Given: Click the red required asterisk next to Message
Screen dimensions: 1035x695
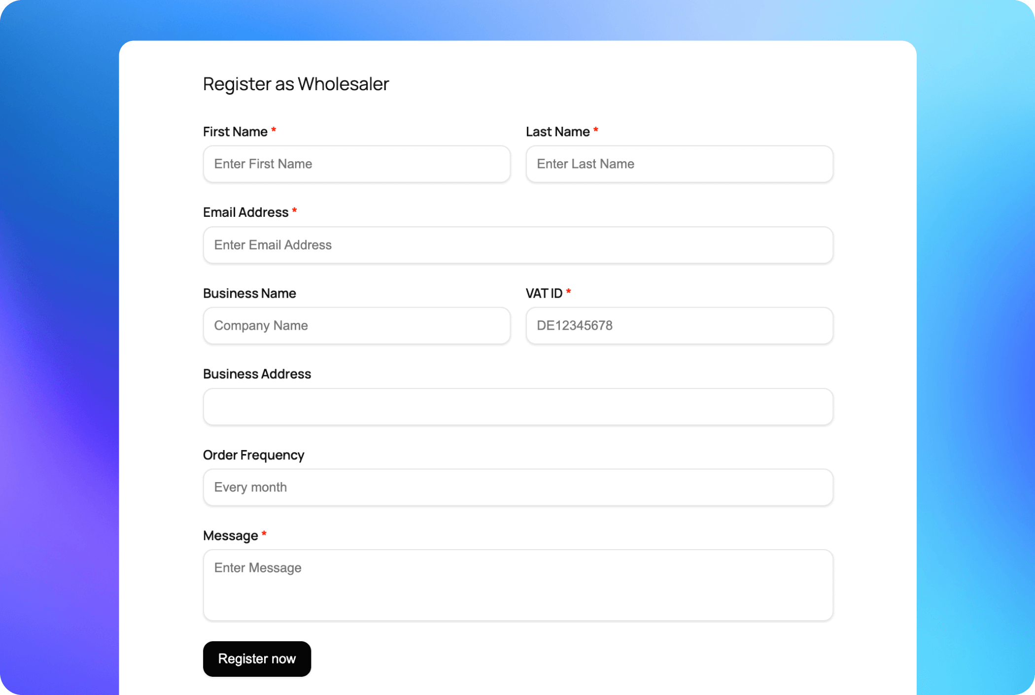Looking at the screenshot, I should tap(264, 534).
